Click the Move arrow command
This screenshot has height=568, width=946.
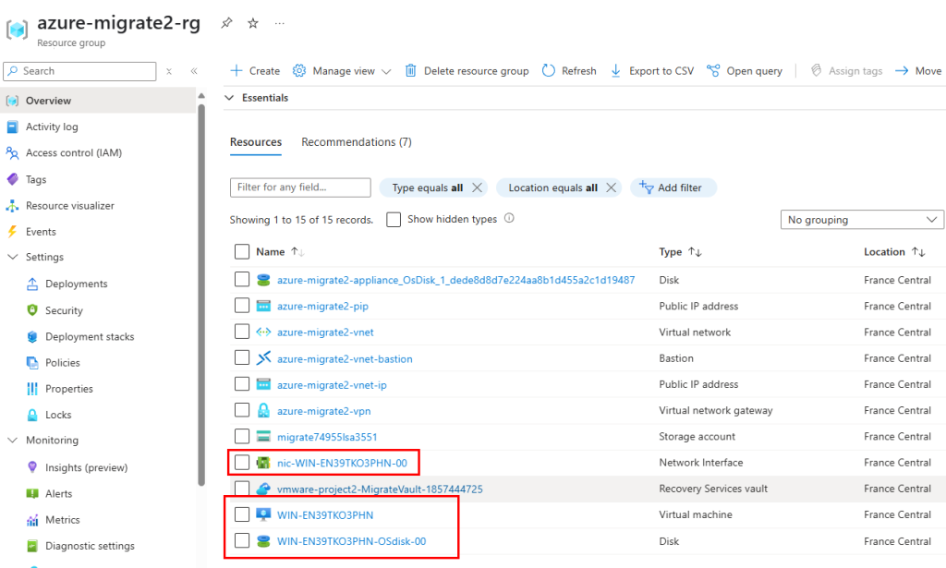917,70
